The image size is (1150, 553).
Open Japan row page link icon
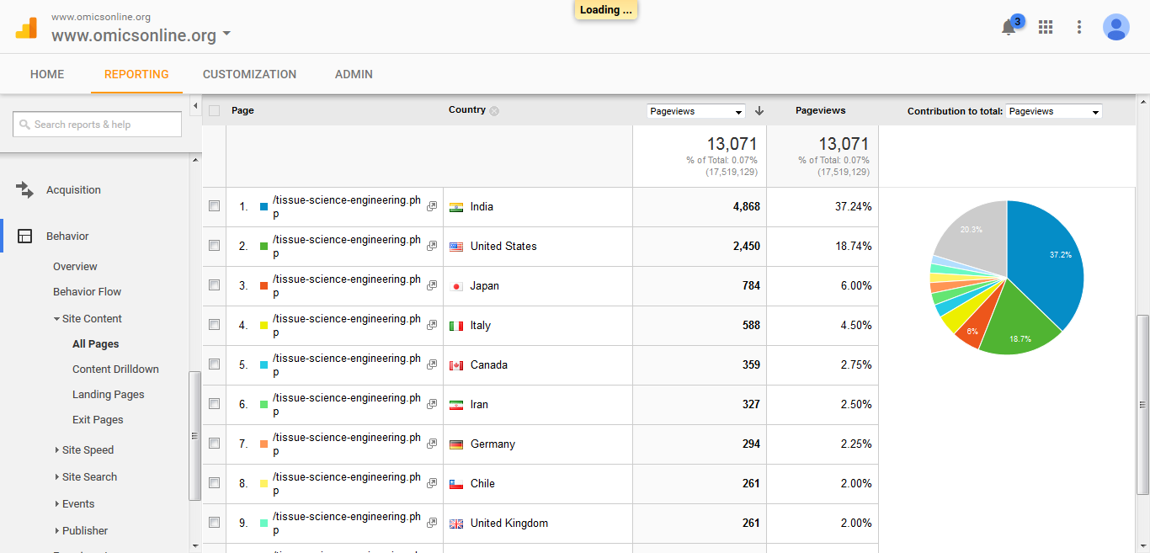coord(432,285)
